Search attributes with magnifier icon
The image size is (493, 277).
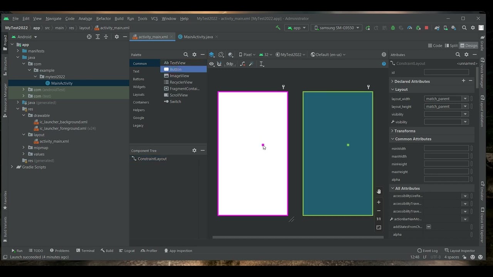click(458, 55)
